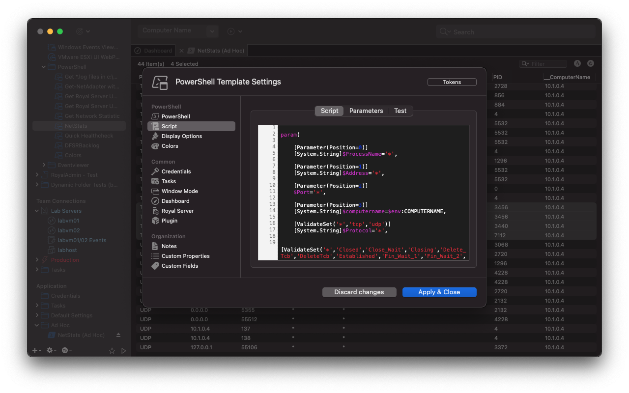The width and height of the screenshot is (629, 393).
Task: Click the Apply & Close button
Action: pyautogui.click(x=439, y=292)
